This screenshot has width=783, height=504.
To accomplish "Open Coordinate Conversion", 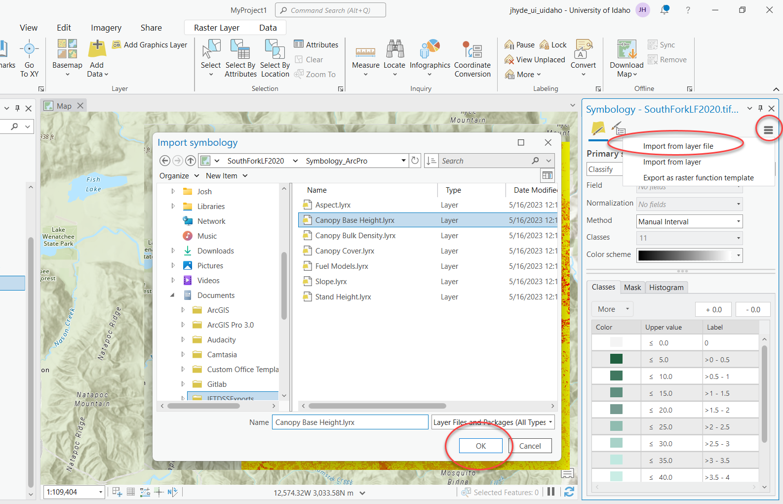I will tap(472, 58).
